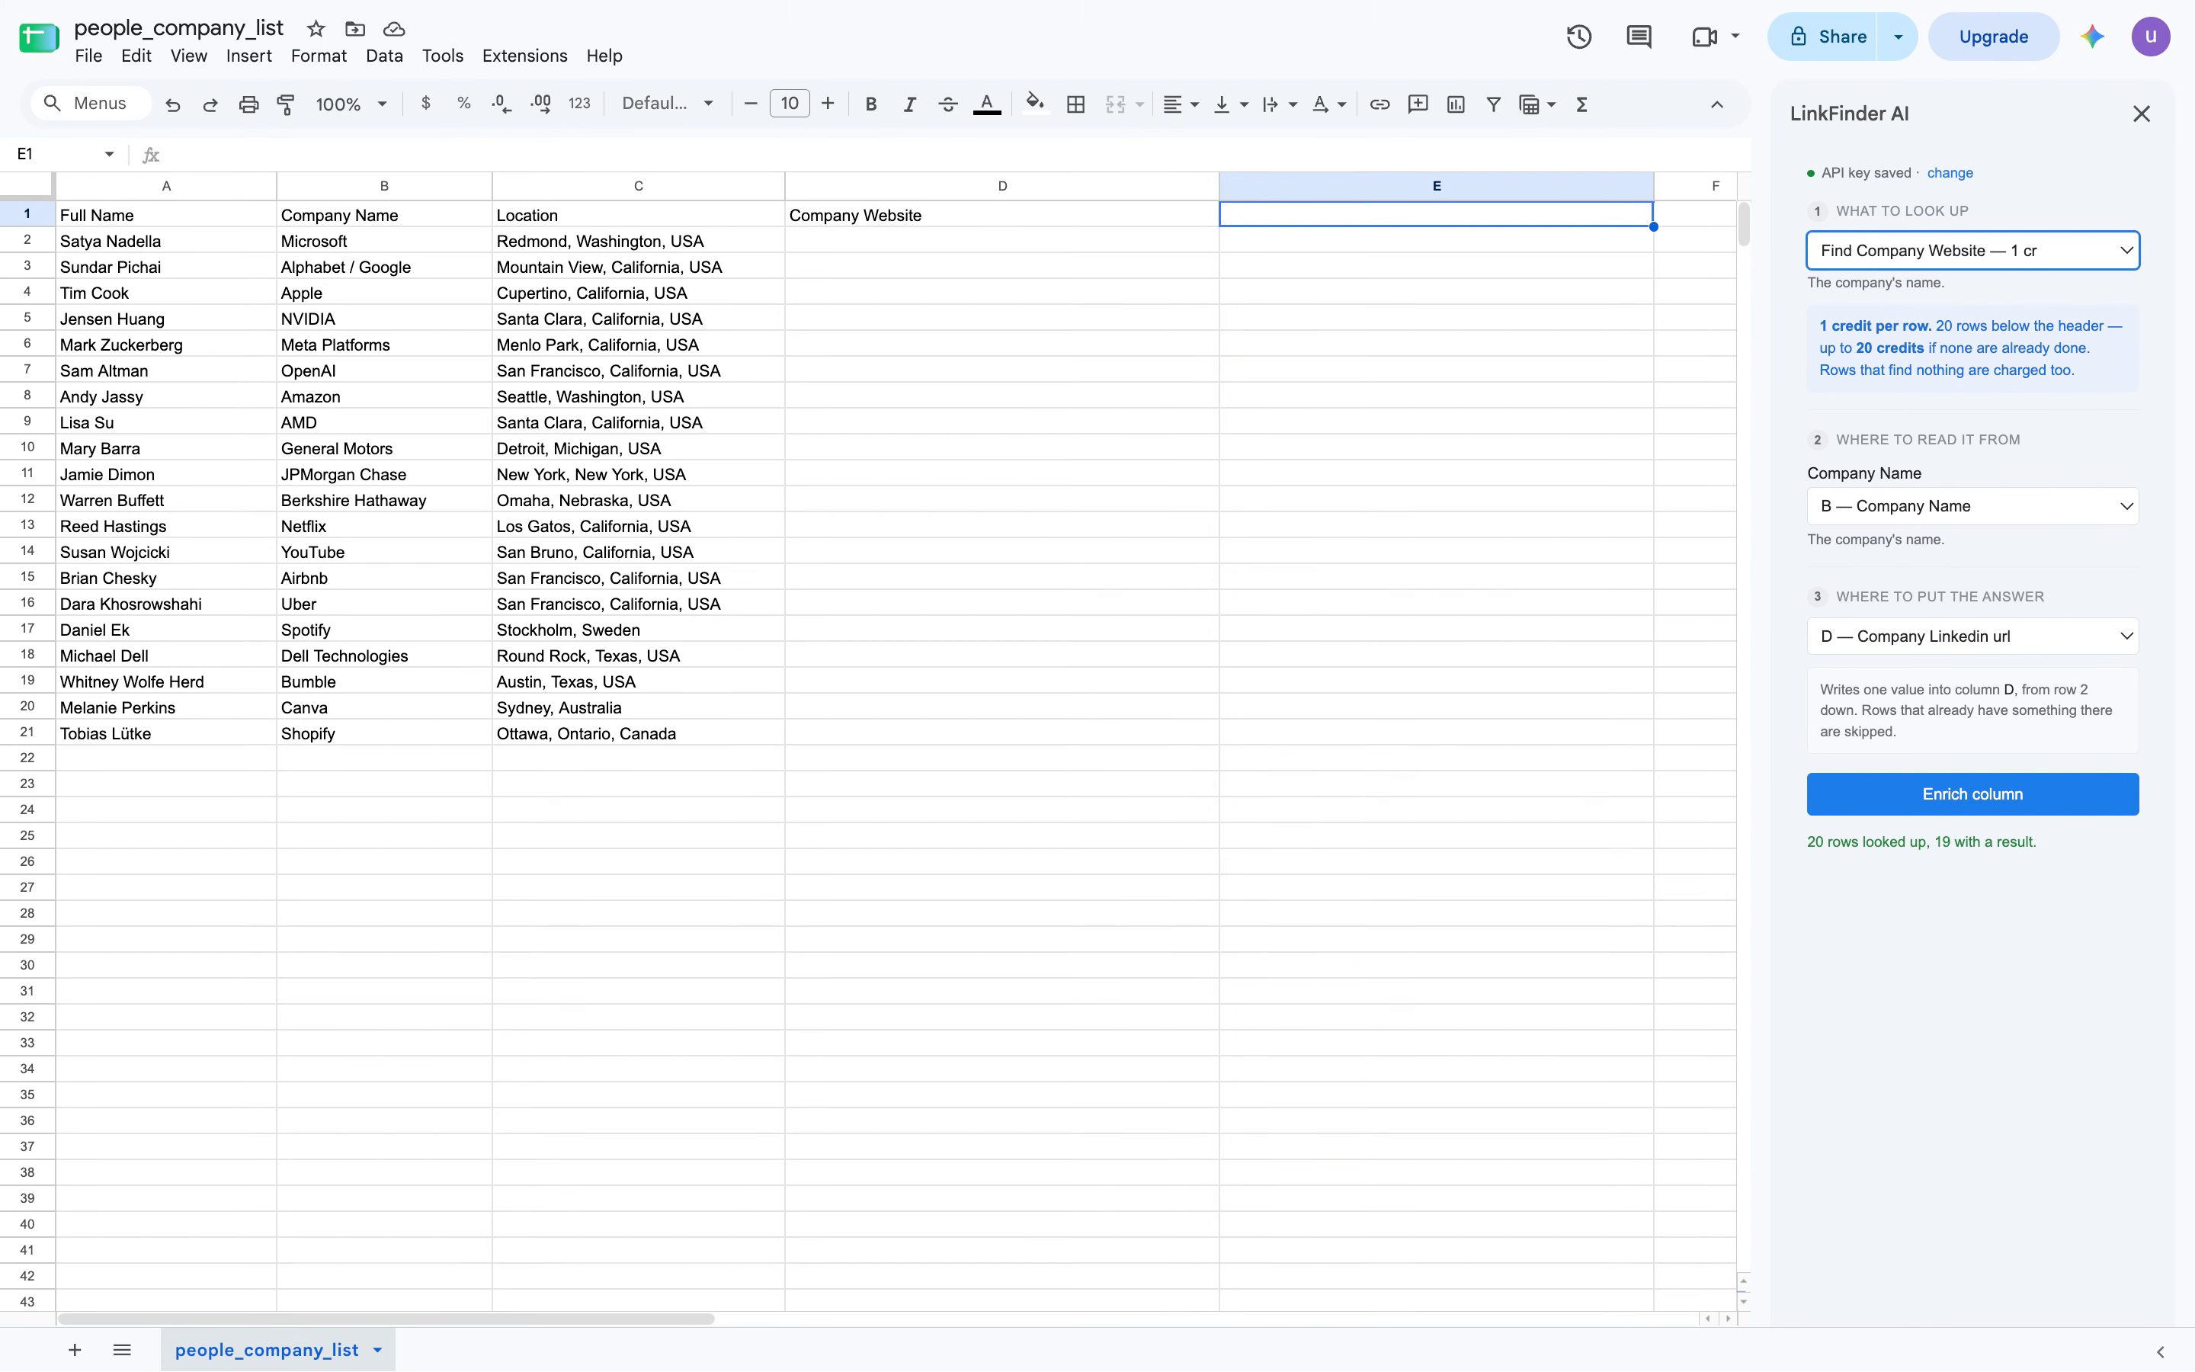Click the Undo arrow icon

pyautogui.click(x=172, y=104)
